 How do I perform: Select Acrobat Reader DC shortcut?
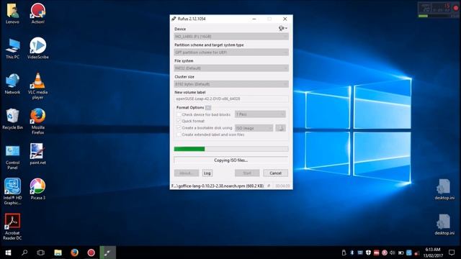click(12, 227)
